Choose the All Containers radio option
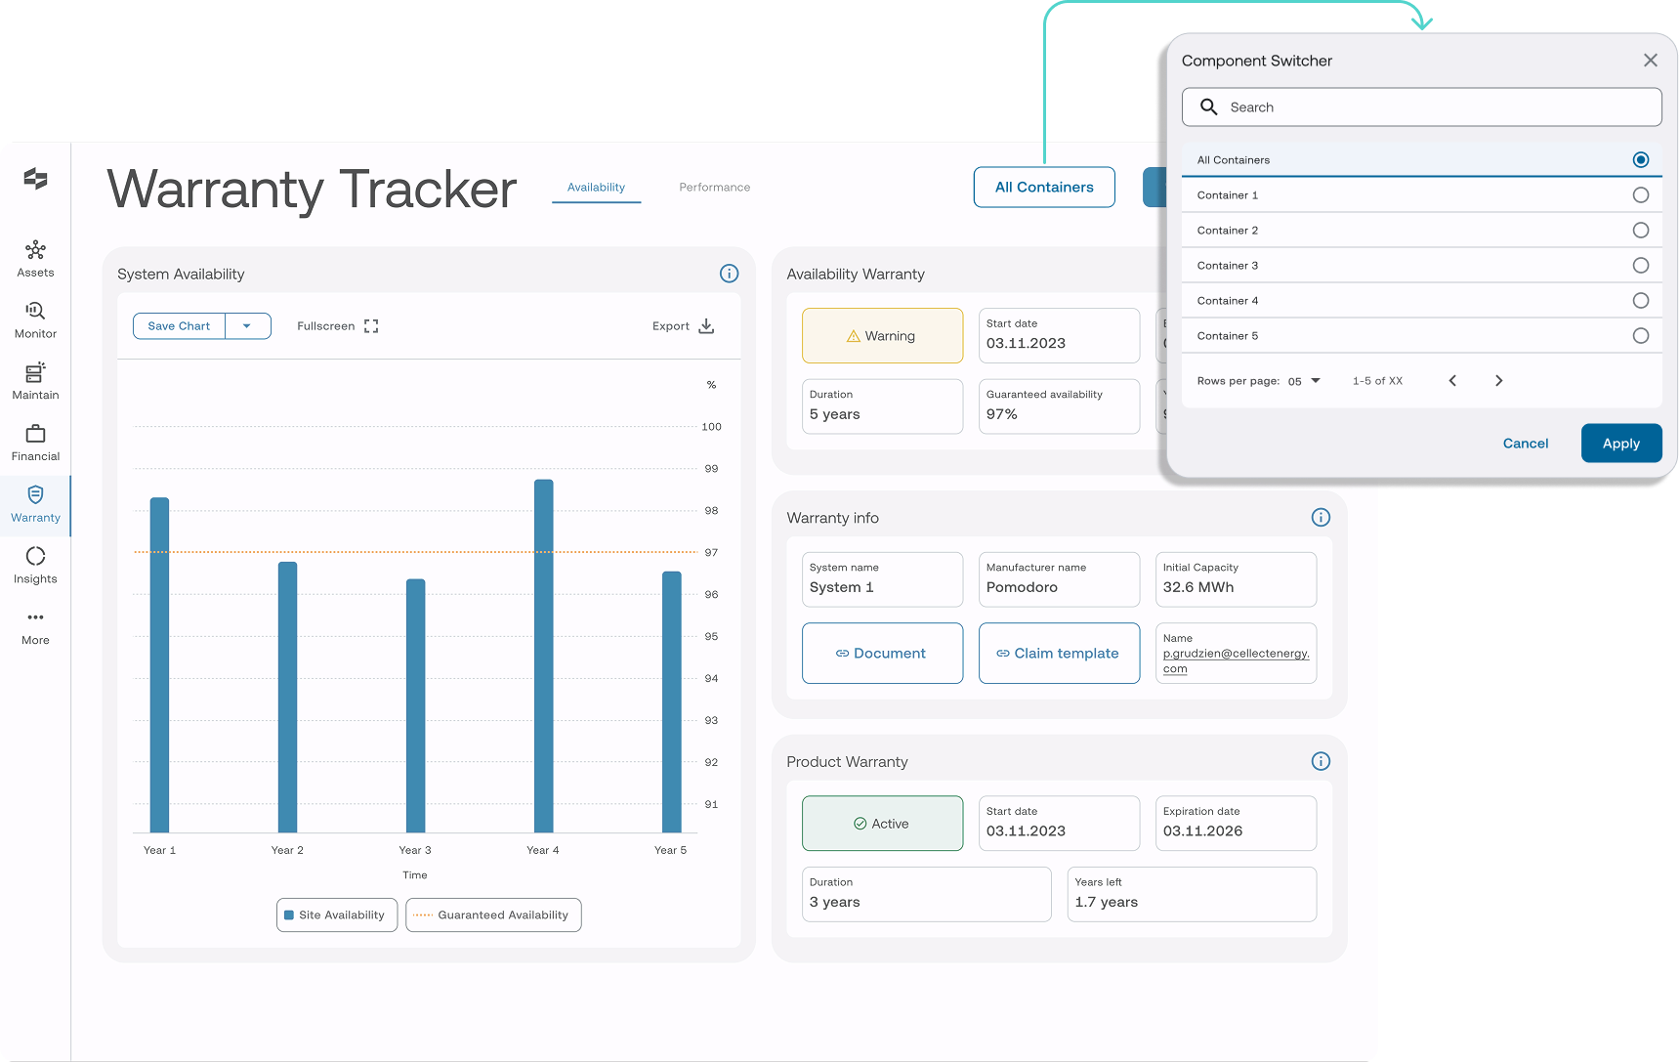 pyautogui.click(x=1641, y=160)
